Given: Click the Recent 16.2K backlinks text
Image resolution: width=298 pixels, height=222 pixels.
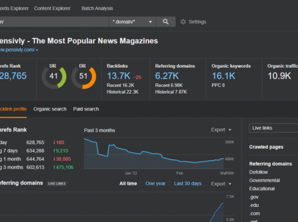Looking at the screenshot, I should (x=120, y=85).
